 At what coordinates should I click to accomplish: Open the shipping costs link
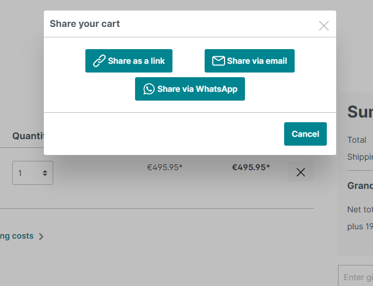16,236
